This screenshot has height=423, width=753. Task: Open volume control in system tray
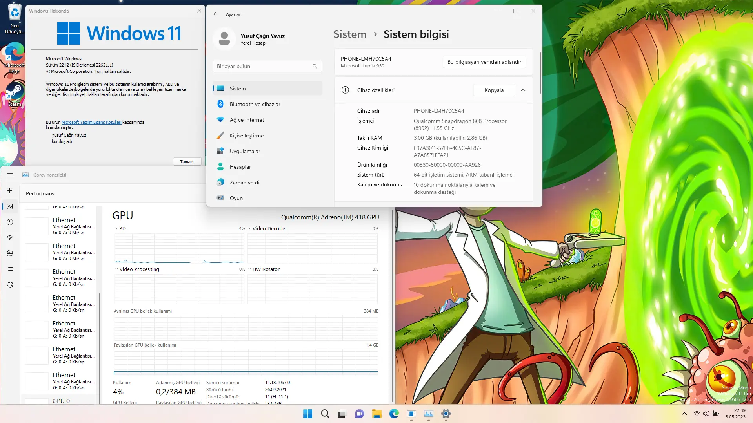[706, 414]
